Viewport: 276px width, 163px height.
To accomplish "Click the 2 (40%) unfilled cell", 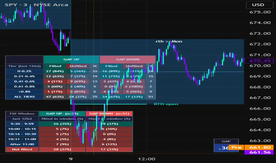I will click(x=78, y=87).
